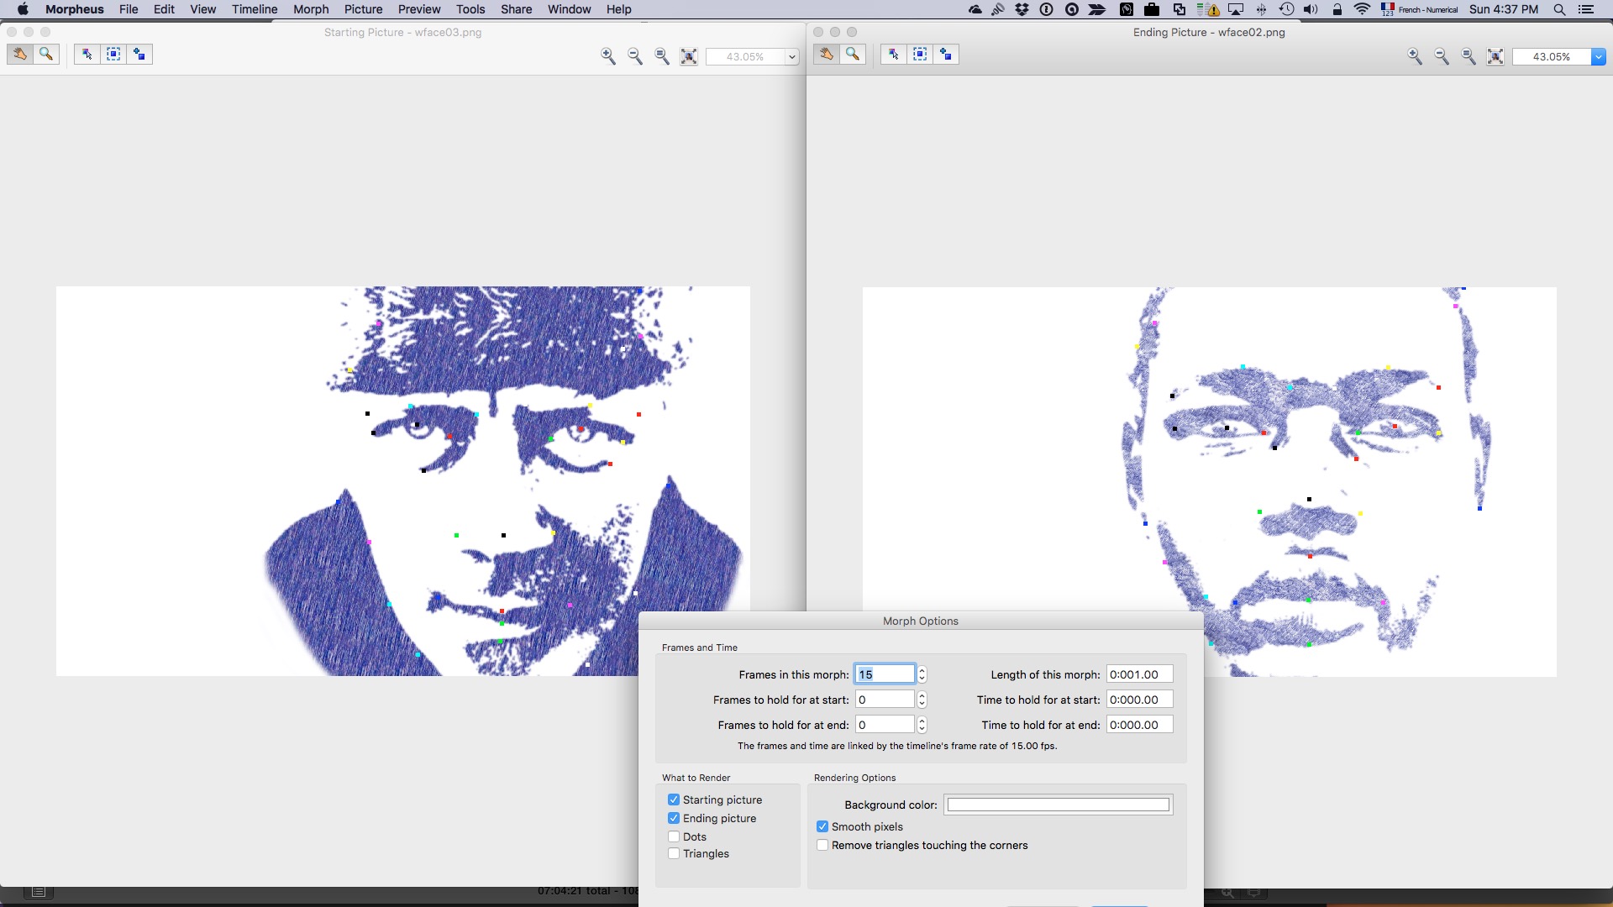Uncheck the Starting picture render option

(x=674, y=800)
